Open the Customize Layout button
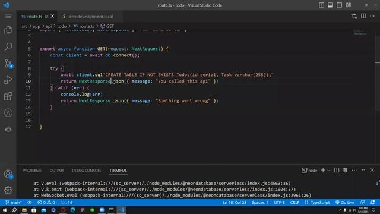The width and height of the screenshot is (380, 214). [x=349, y=5]
